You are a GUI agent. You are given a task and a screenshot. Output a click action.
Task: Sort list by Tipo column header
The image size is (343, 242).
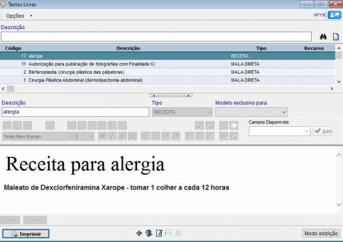pyautogui.click(x=261, y=49)
